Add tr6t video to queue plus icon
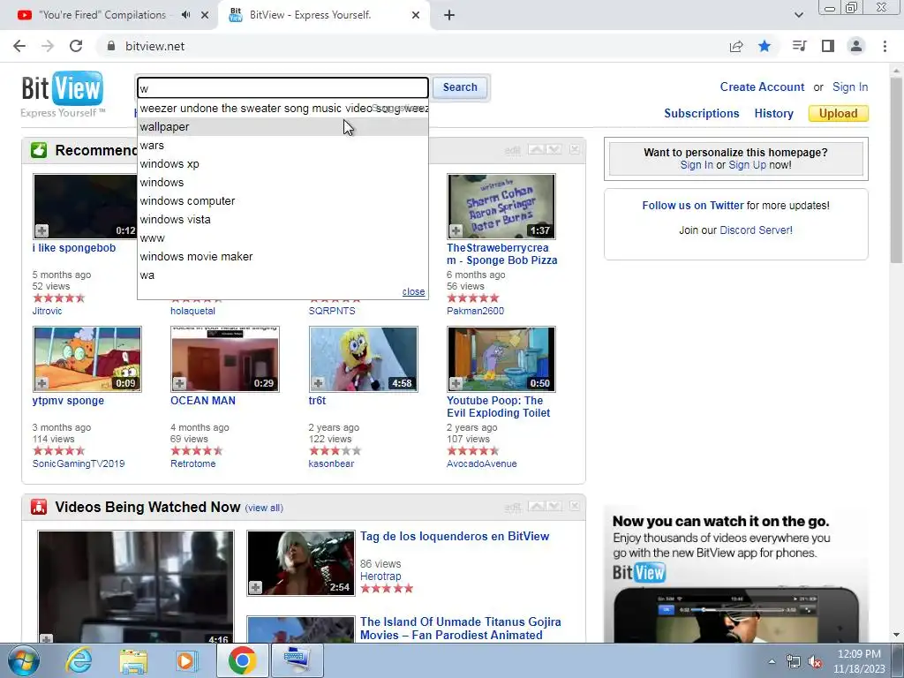The width and height of the screenshot is (904, 678). 318,383
